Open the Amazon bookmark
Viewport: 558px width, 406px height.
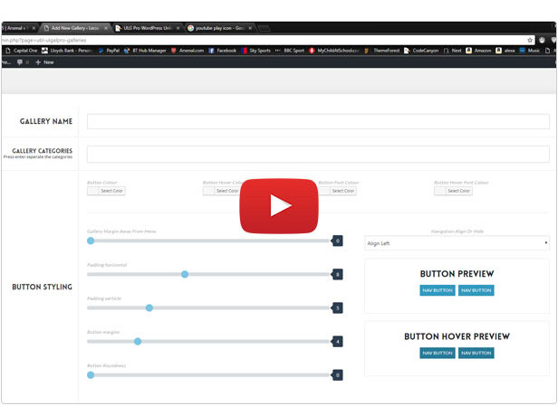(x=478, y=51)
